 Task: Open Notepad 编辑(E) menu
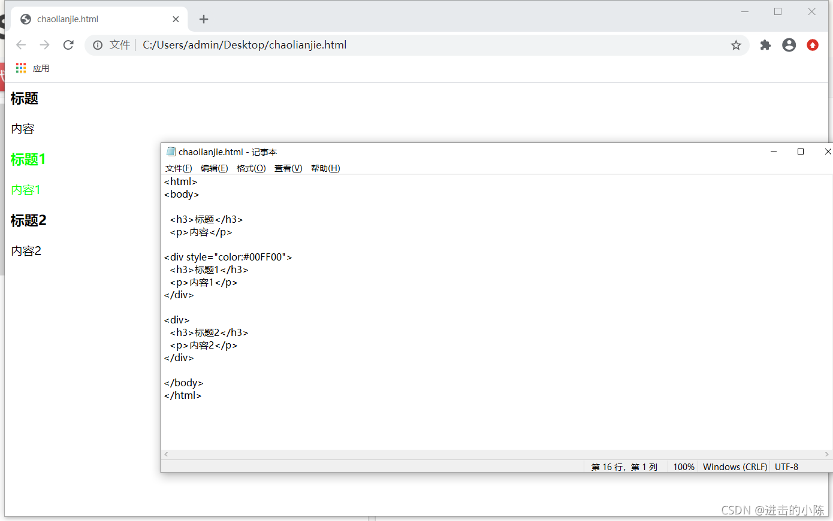pos(214,168)
